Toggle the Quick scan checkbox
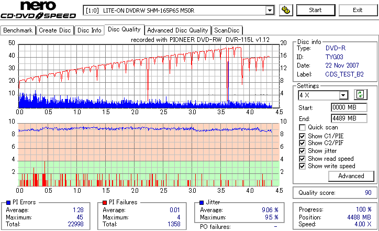Image resolution: width=379 pixels, height=231 pixels. pyautogui.click(x=302, y=127)
